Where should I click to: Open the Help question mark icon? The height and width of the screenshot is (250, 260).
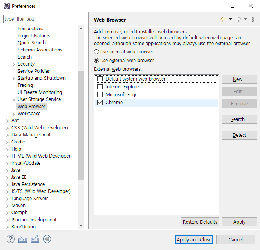tap(11, 239)
